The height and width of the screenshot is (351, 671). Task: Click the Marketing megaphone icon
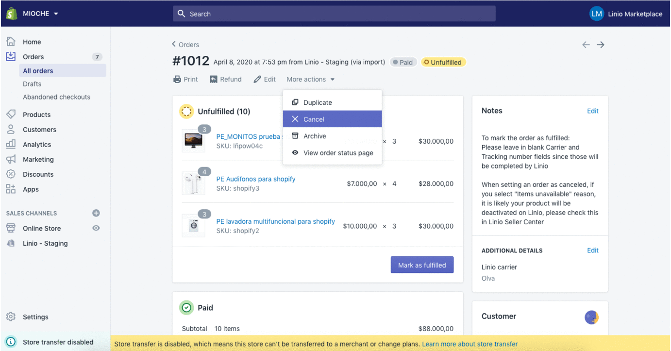pyautogui.click(x=11, y=159)
